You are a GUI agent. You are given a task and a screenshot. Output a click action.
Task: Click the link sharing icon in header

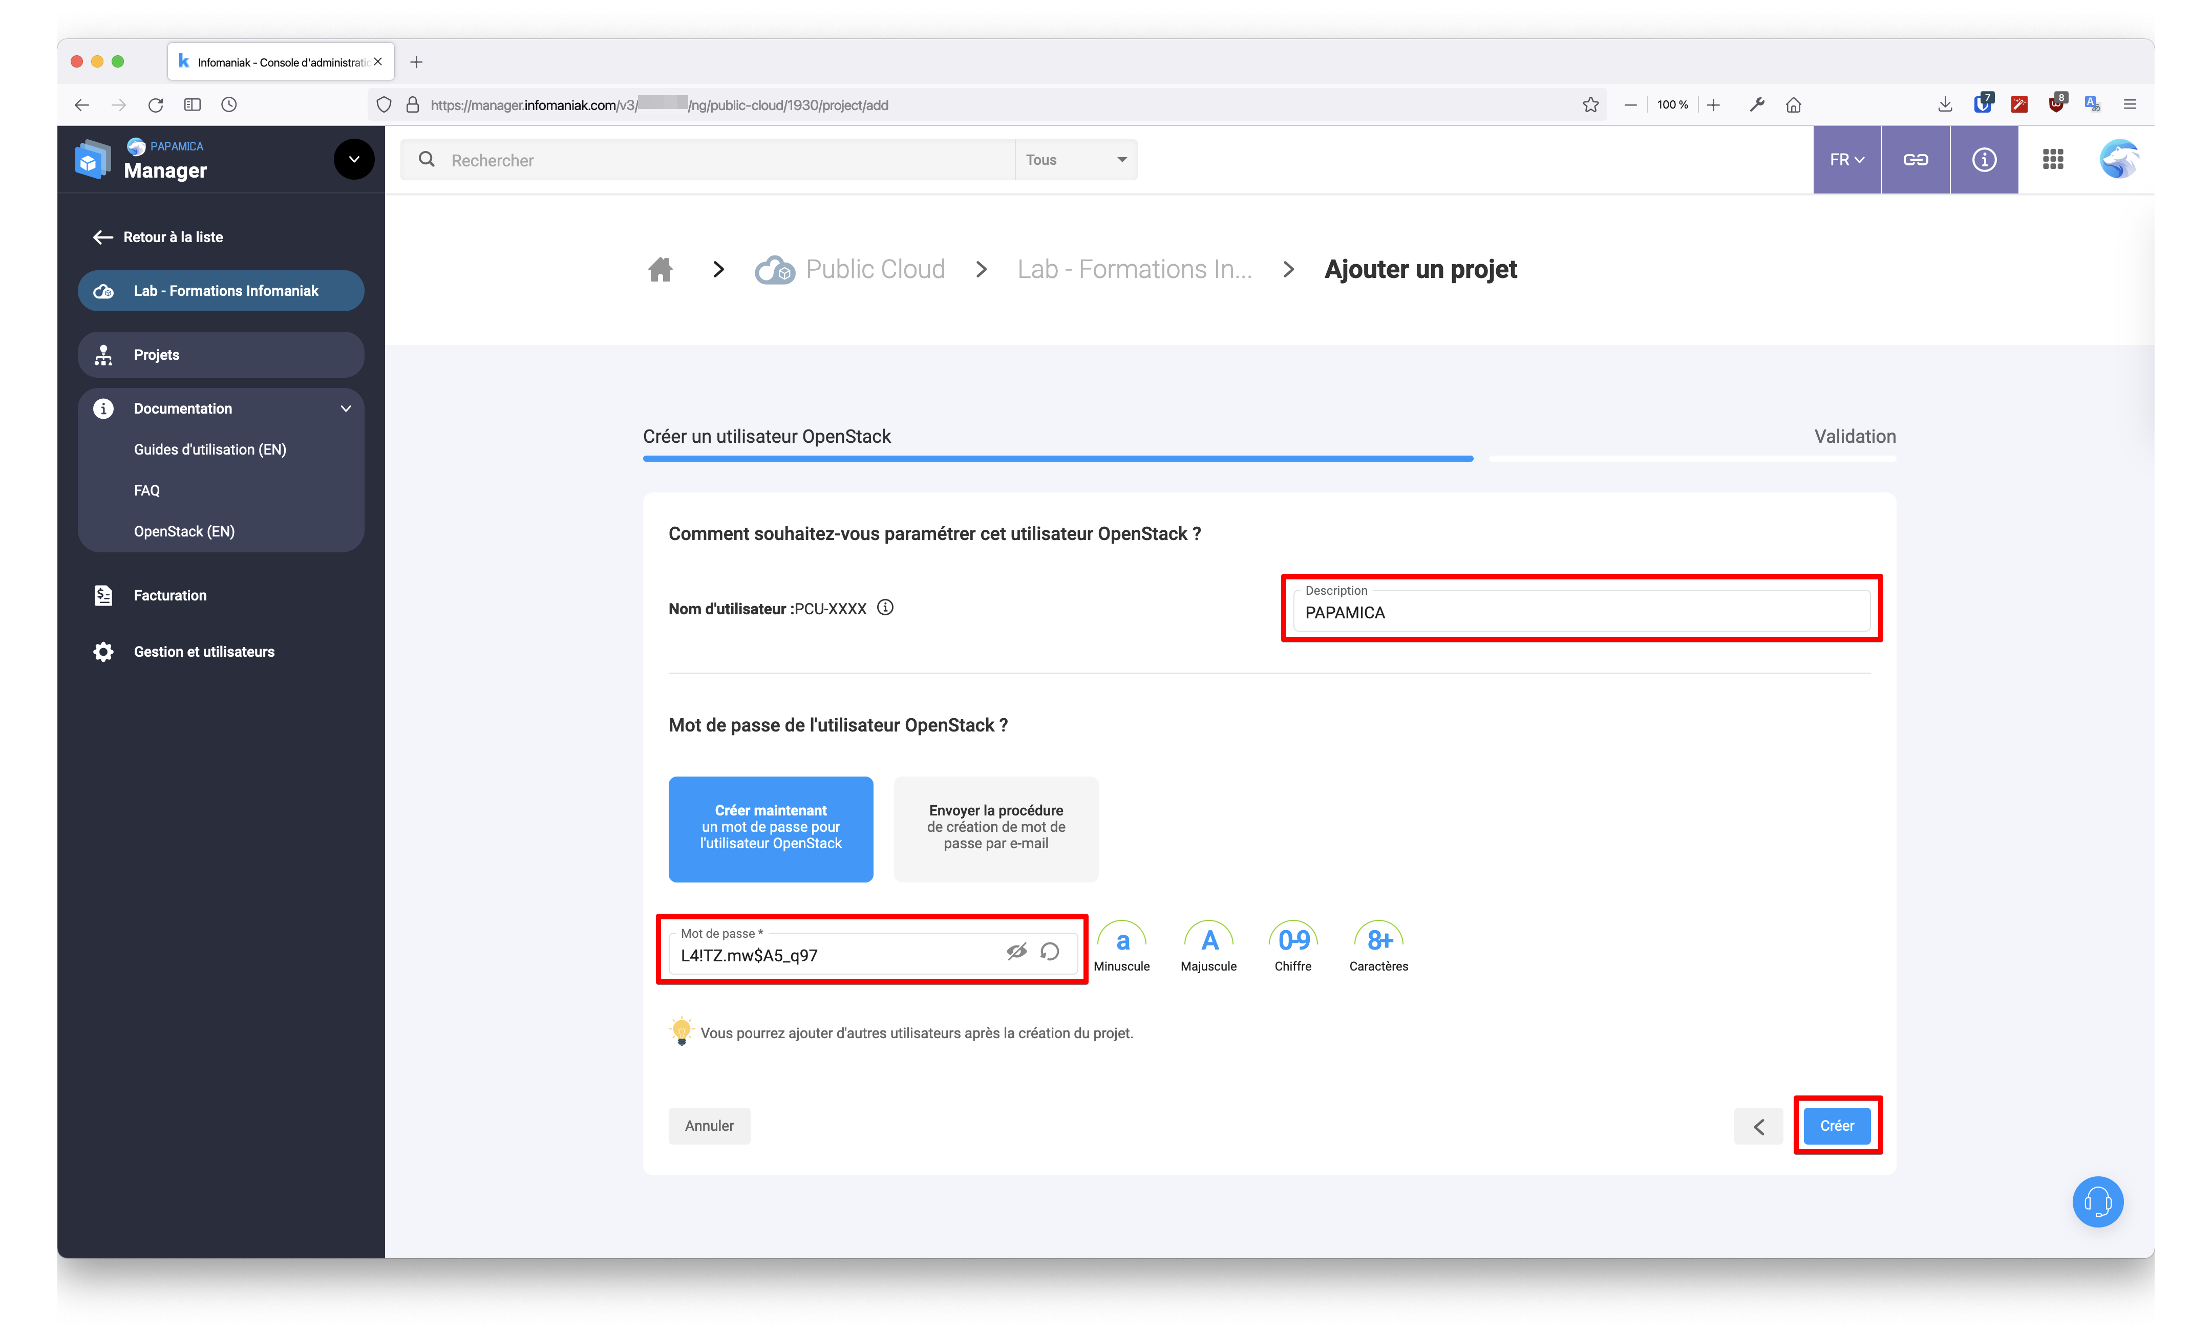pos(1915,160)
